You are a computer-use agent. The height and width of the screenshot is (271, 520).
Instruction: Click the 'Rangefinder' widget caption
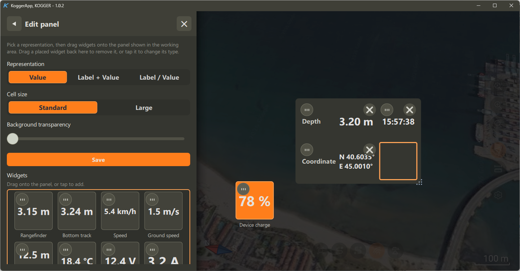click(34, 235)
